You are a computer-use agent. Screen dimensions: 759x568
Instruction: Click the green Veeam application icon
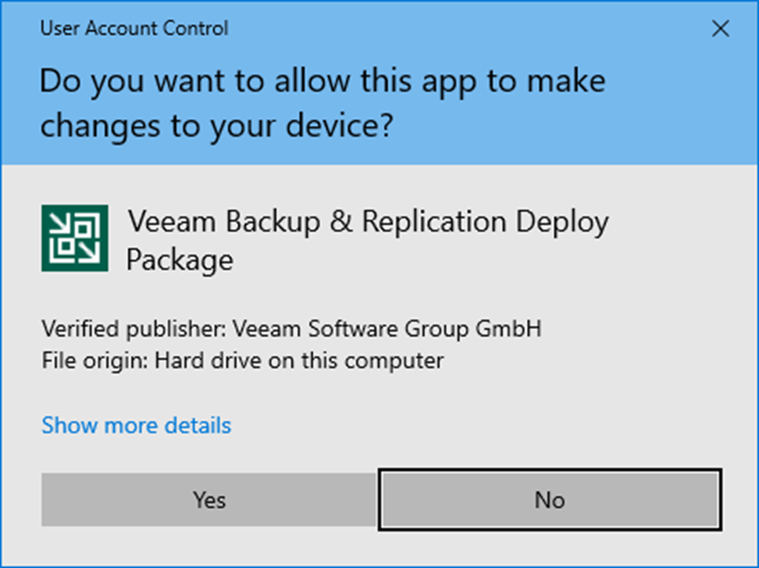[x=74, y=238]
